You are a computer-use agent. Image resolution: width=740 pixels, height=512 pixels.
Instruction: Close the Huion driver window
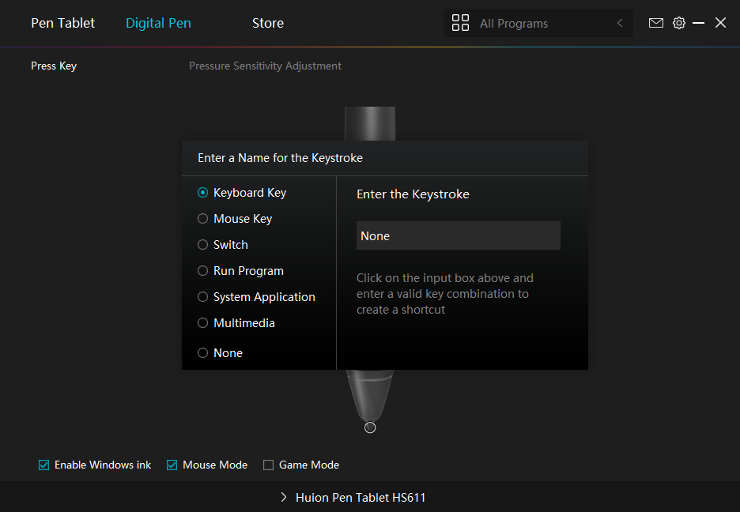pos(720,23)
